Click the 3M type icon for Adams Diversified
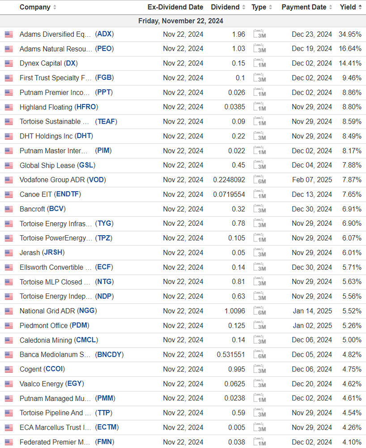The height and width of the screenshot is (448, 366). click(260, 34)
